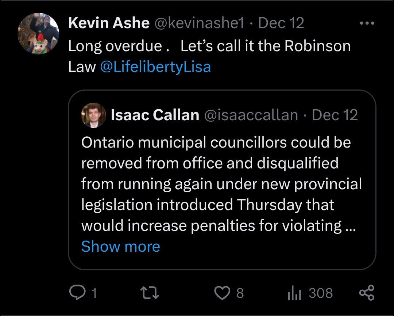Click the like count number 8
The height and width of the screenshot is (316, 394).
pos(240,293)
